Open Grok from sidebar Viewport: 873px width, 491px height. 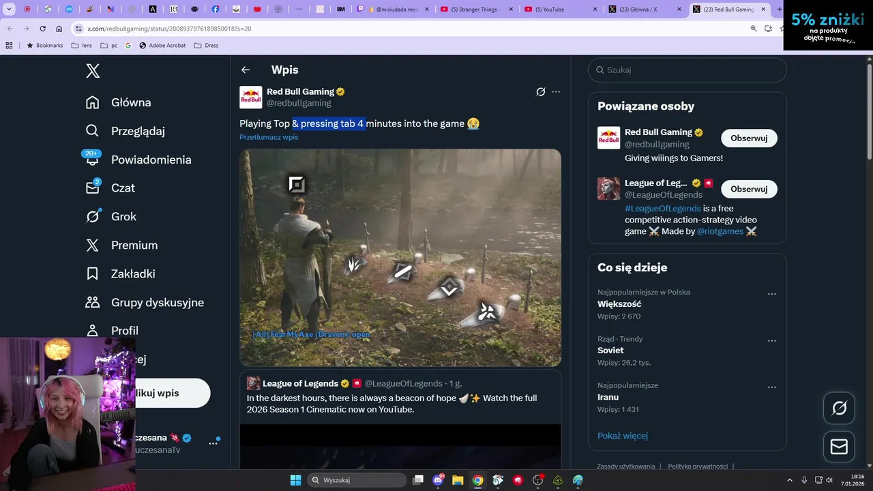tap(111, 217)
